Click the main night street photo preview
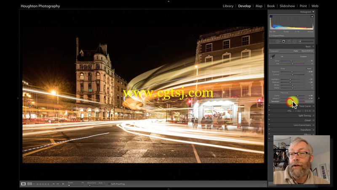337x190 pixels. point(143,95)
